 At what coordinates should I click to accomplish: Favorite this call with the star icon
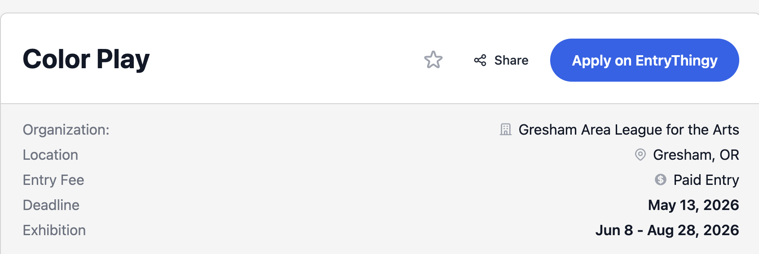pos(433,60)
